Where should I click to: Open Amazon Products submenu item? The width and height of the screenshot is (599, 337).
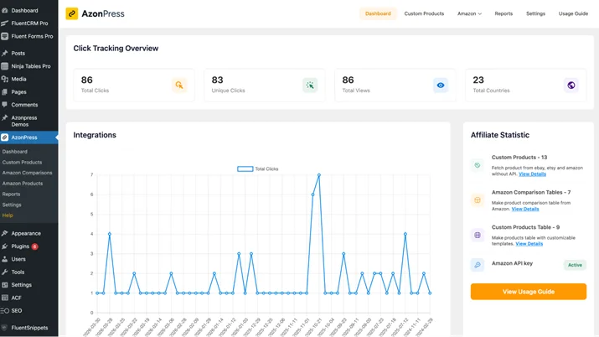tap(23, 184)
